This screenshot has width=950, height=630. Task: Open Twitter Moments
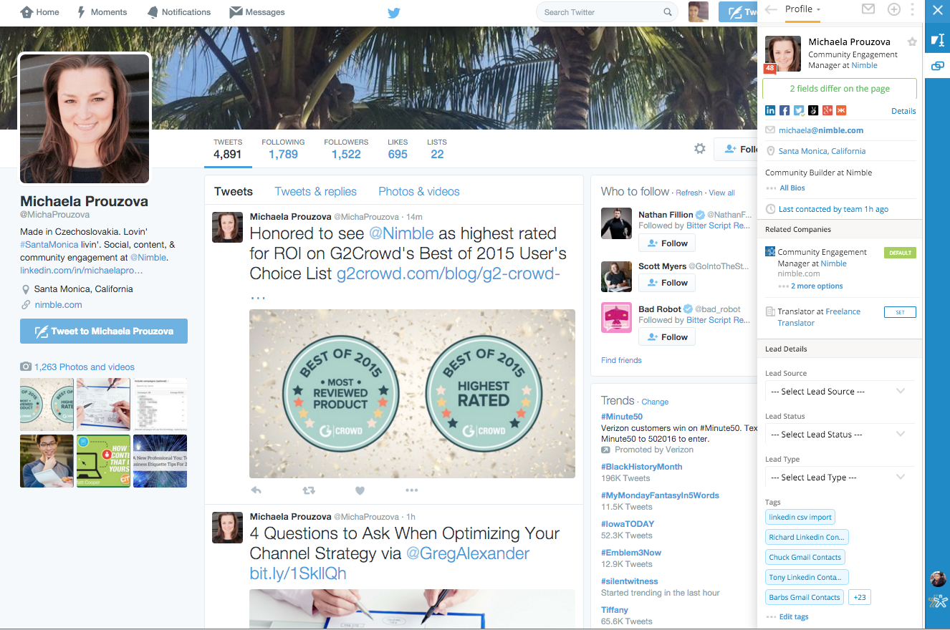101,12
